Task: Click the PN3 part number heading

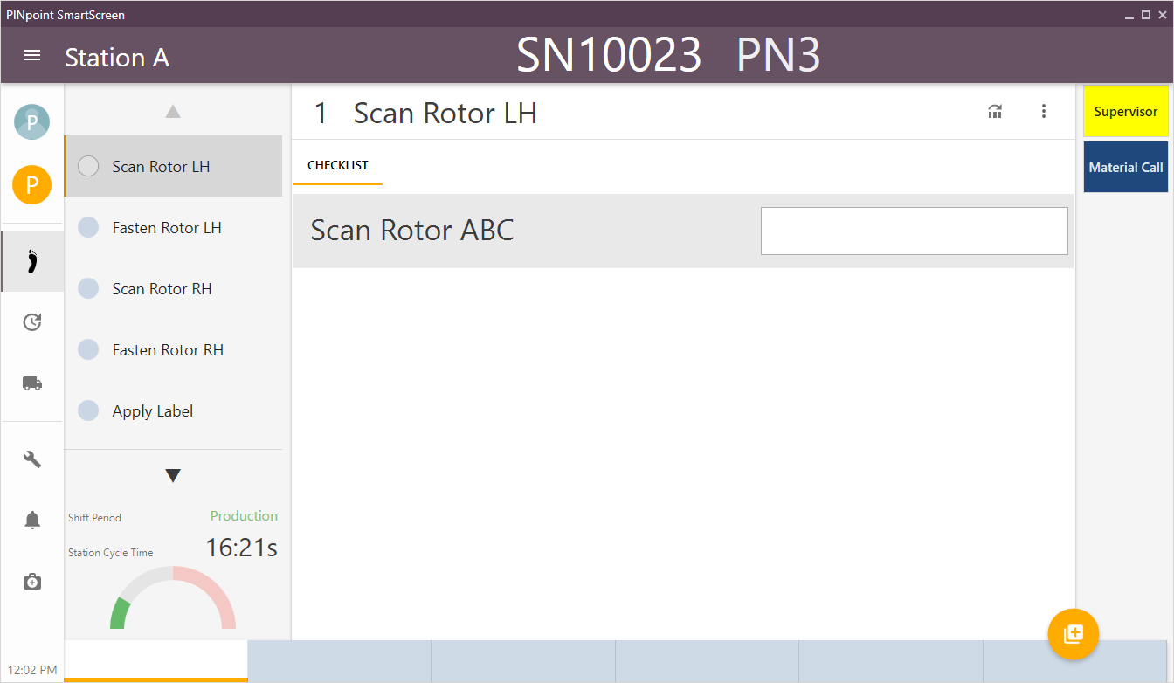Action: (779, 55)
